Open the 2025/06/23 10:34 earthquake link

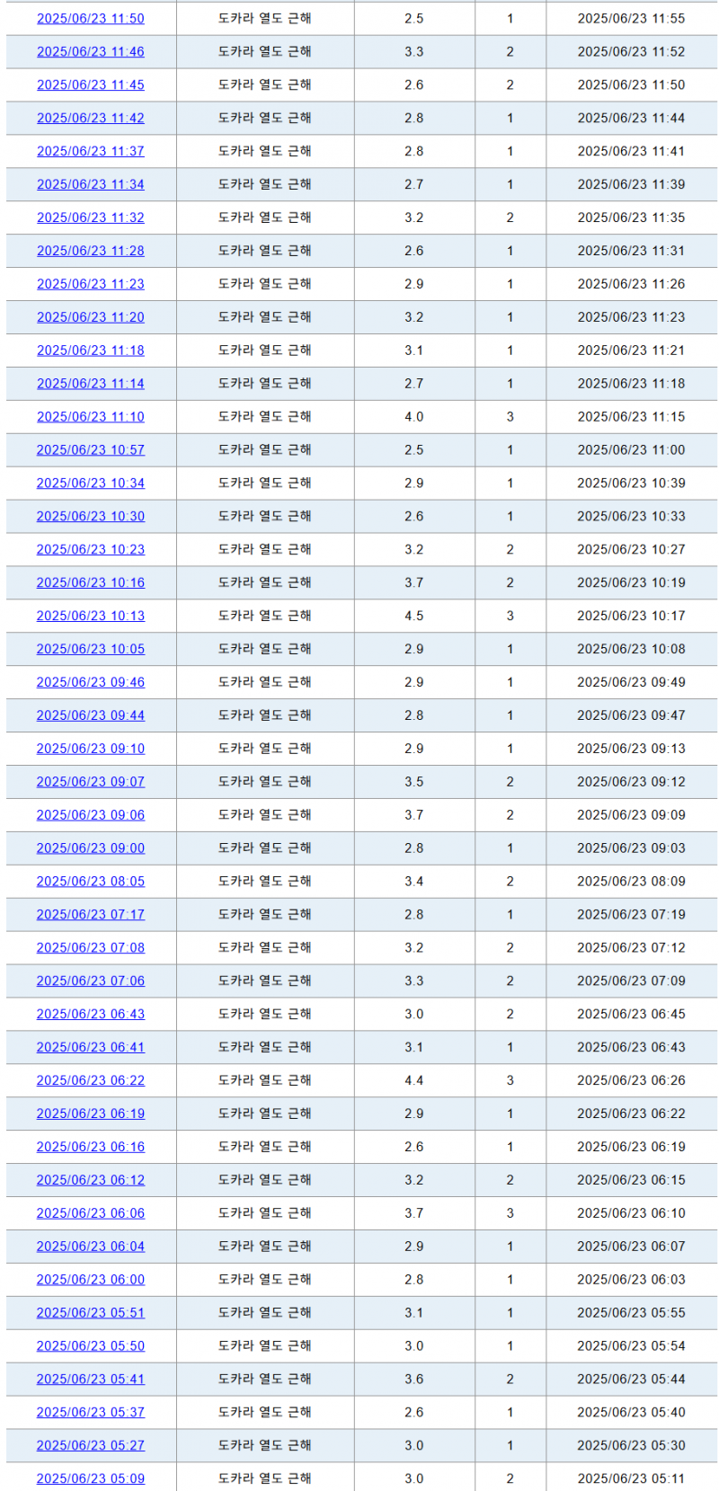coord(91,484)
